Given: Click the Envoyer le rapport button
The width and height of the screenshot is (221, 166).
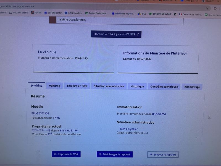Looking at the screenshot, I should [x=163, y=155].
